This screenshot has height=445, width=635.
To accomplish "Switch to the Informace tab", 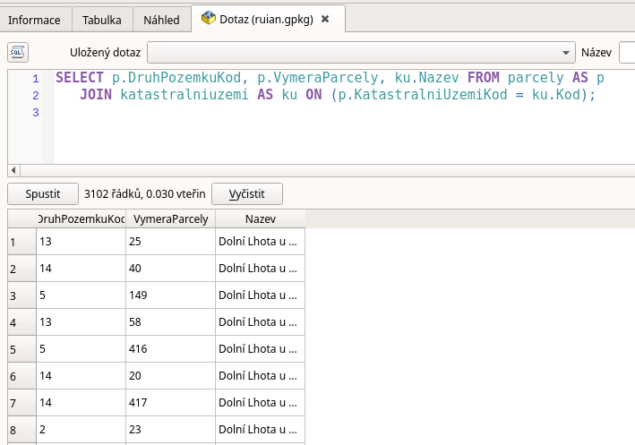I will click(34, 20).
